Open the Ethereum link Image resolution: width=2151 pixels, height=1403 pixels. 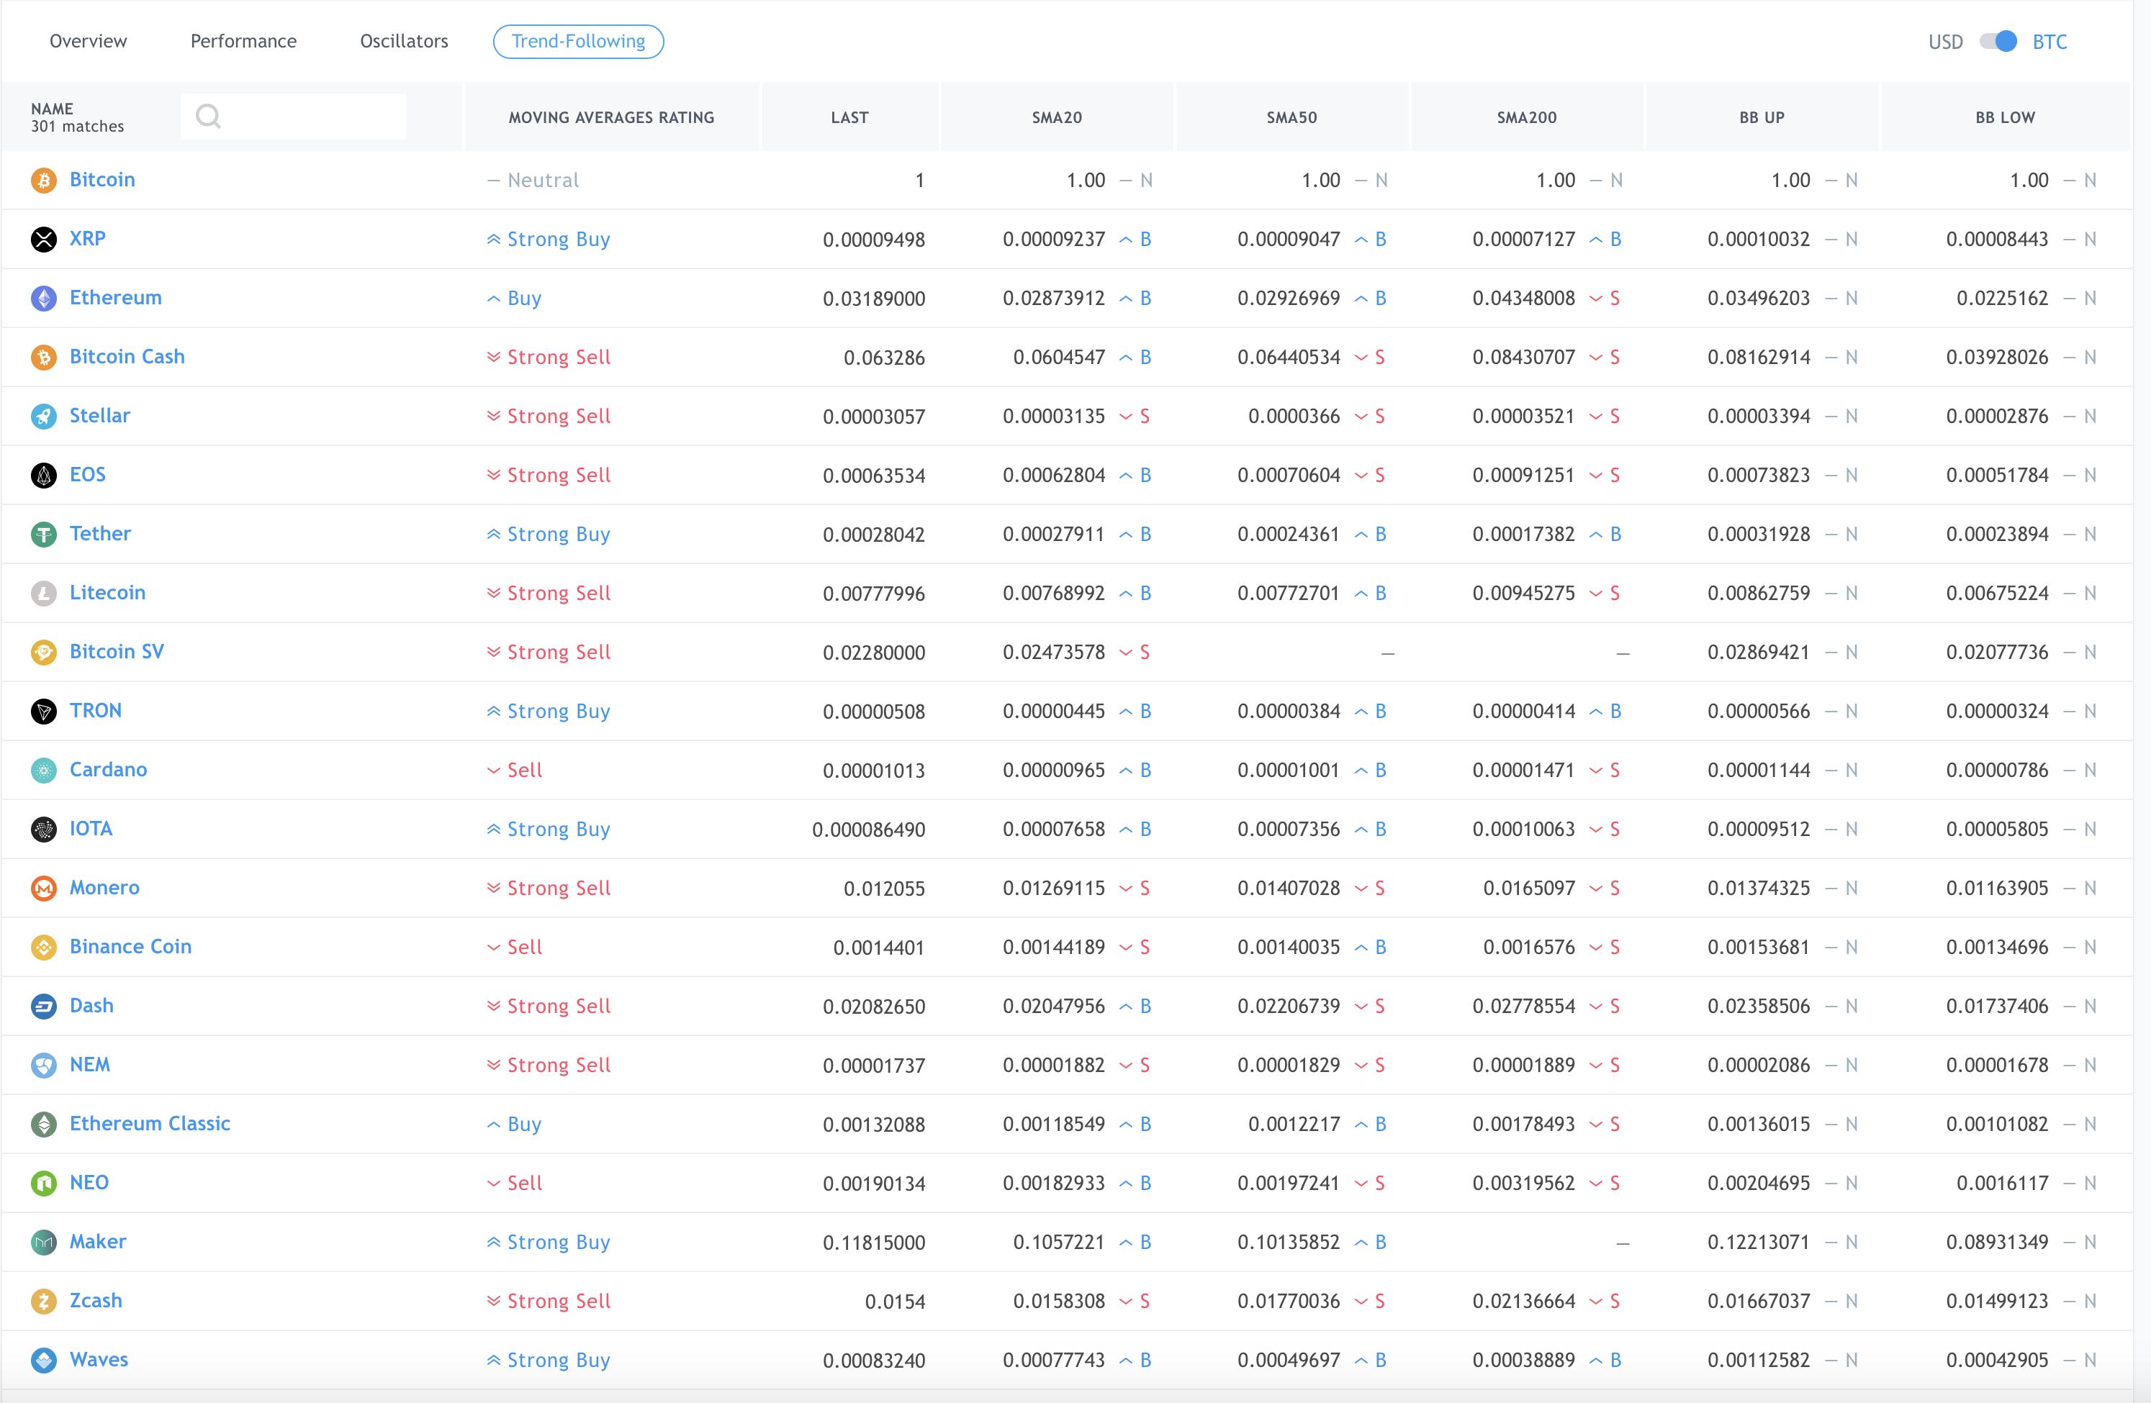(x=116, y=298)
